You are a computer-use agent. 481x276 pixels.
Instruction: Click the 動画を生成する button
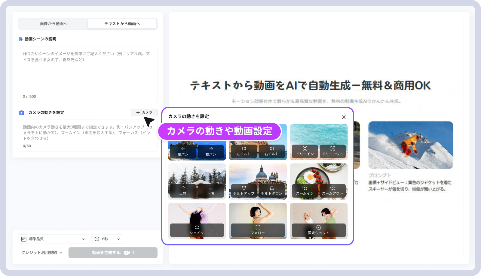point(113,253)
